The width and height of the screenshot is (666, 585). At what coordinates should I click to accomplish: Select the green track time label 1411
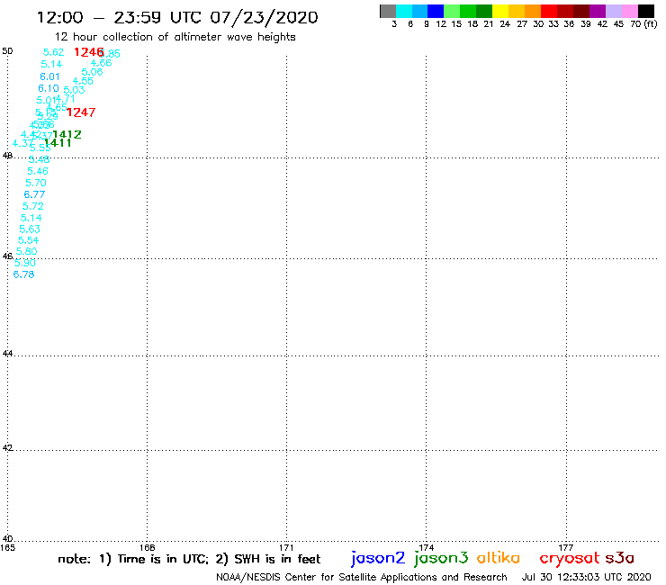point(58,143)
